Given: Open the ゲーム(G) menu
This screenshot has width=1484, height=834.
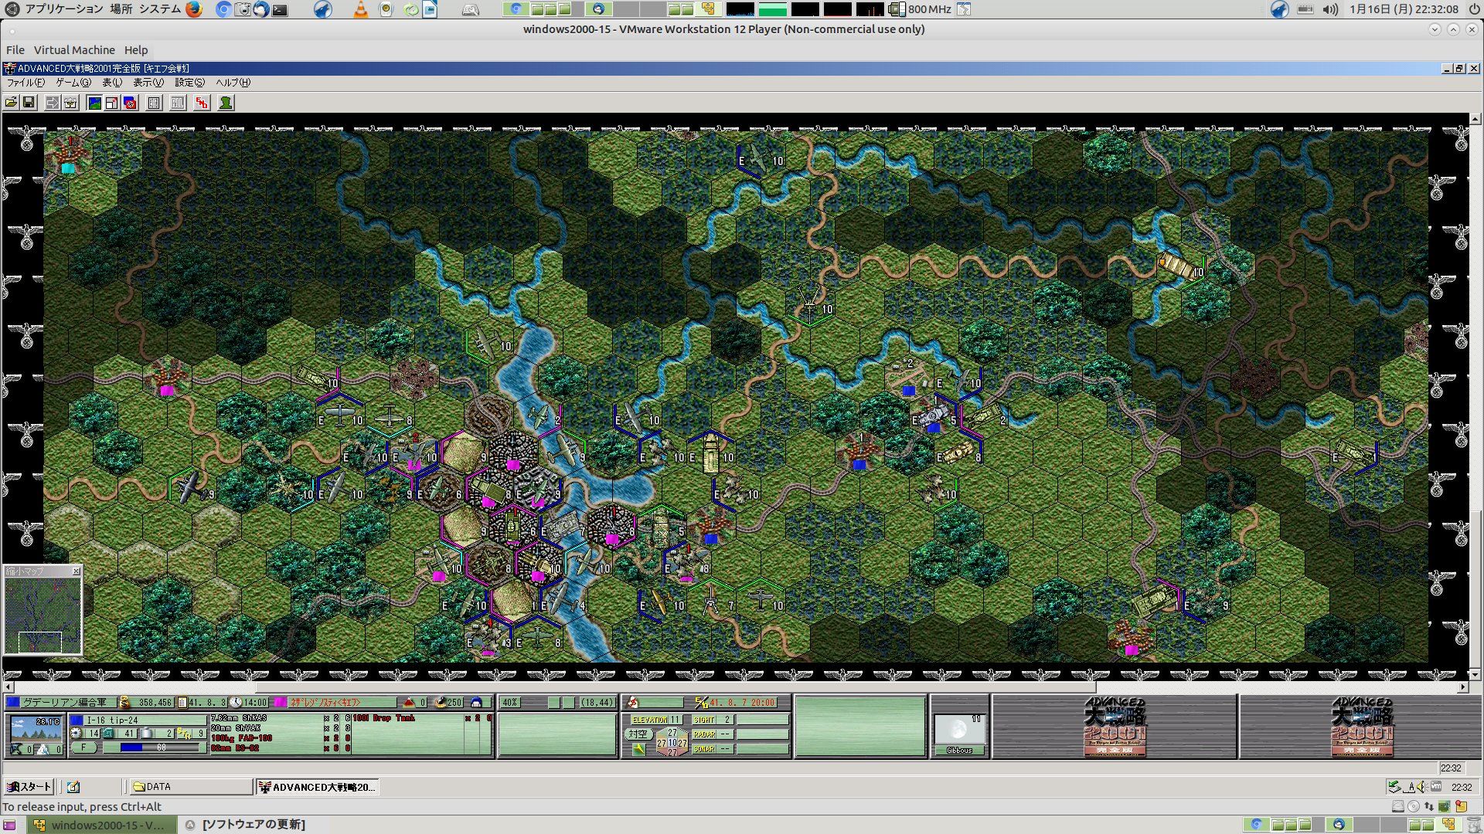Looking at the screenshot, I should (73, 83).
